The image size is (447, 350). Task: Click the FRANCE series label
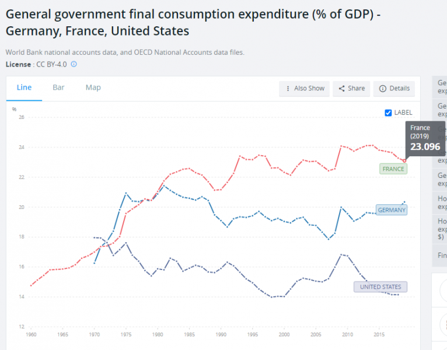[x=393, y=169]
